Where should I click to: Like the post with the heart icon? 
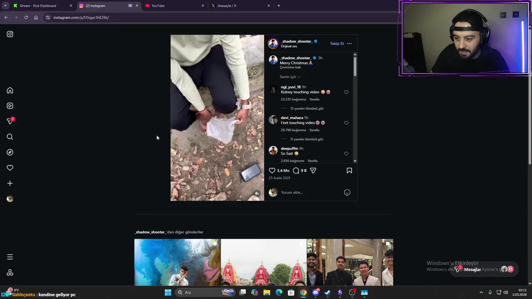[x=272, y=171]
